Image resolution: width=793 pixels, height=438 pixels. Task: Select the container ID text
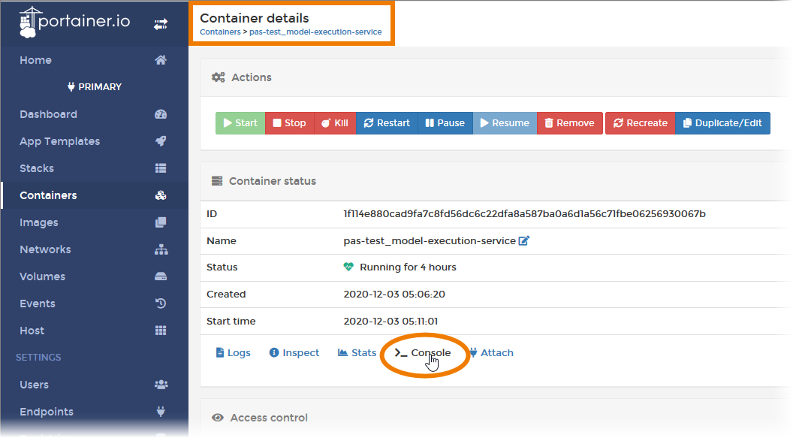(524, 214)
